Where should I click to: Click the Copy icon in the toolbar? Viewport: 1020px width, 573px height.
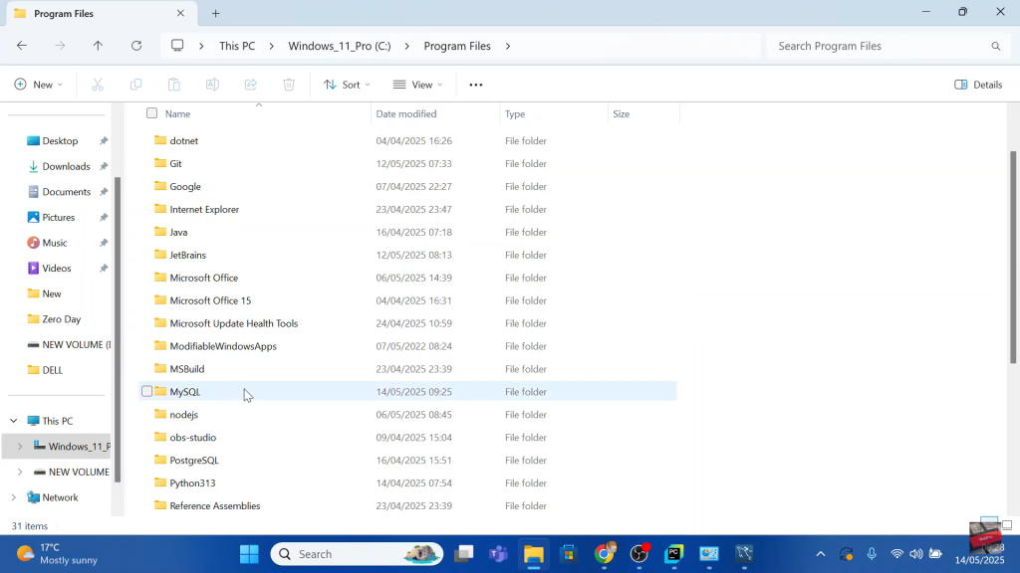[135, 85]
